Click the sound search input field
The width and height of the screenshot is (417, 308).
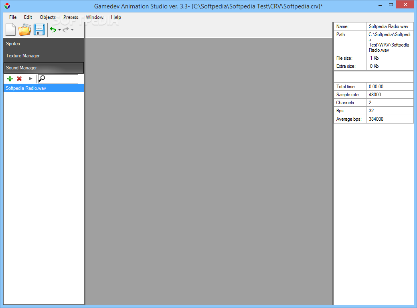[x=58, y=79]
